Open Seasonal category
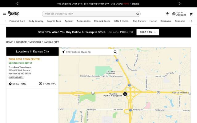The image size is (197, 123). click(x=180, y=21)
